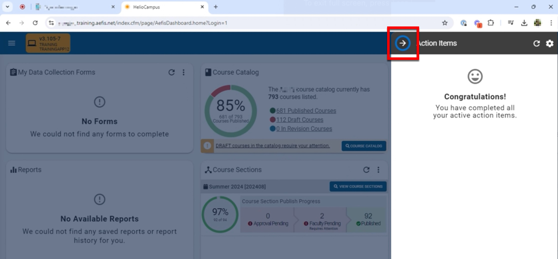Refresh the Course Sections widget
Image resolution: width=558 pixels, height=259 pixels.
[366, 170]
